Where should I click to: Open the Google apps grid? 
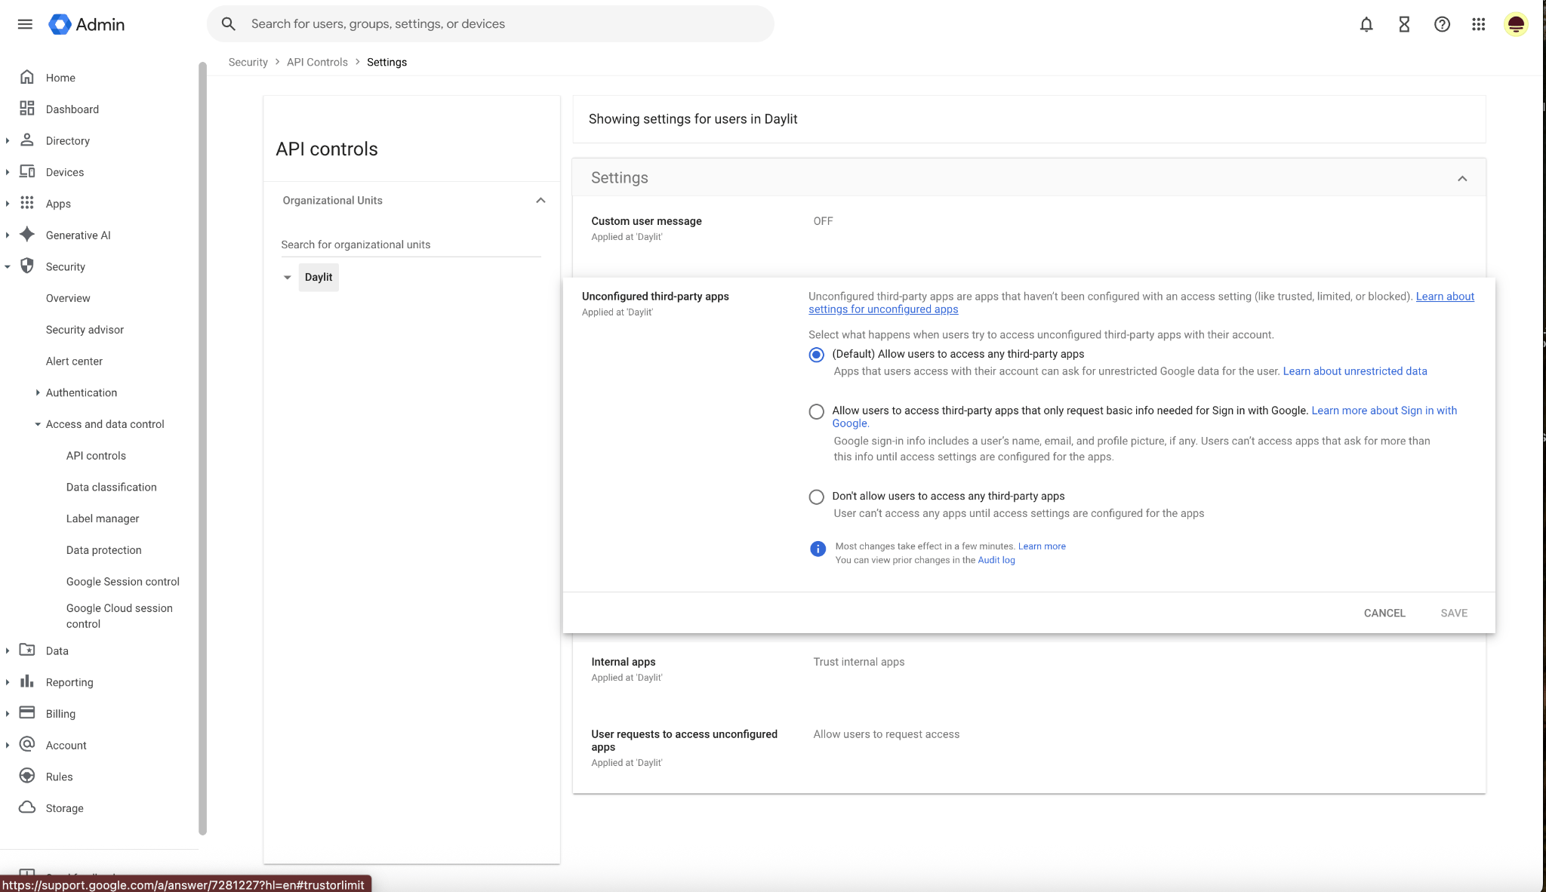pyautogui.click(x=1479, y=24)
